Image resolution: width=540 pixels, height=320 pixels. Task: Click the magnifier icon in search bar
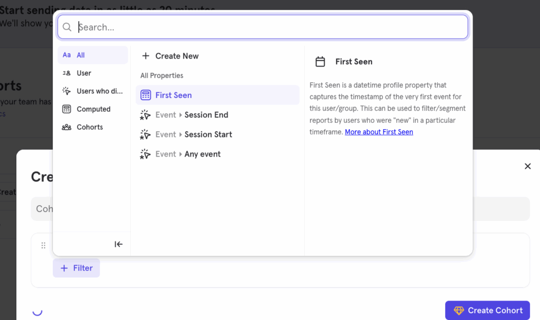[67, 27]
